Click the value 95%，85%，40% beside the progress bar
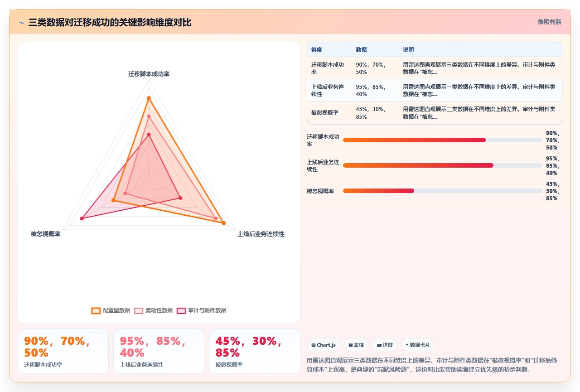Viewport: 580px width, 392px height. click(552, 166)
